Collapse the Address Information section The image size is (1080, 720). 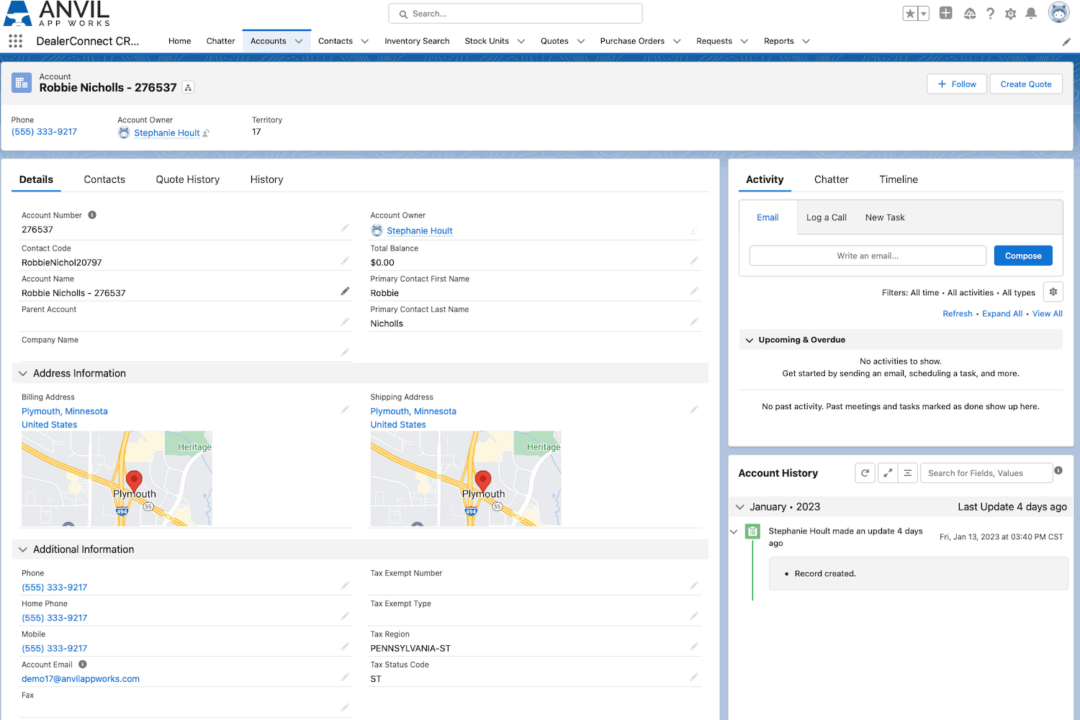coord(23,373)
